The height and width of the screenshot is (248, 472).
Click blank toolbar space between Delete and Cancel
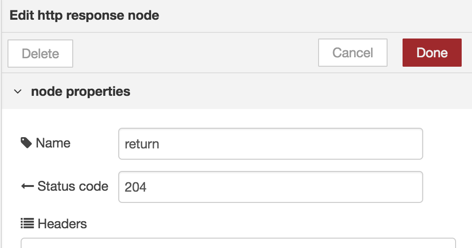pos(196,53)
